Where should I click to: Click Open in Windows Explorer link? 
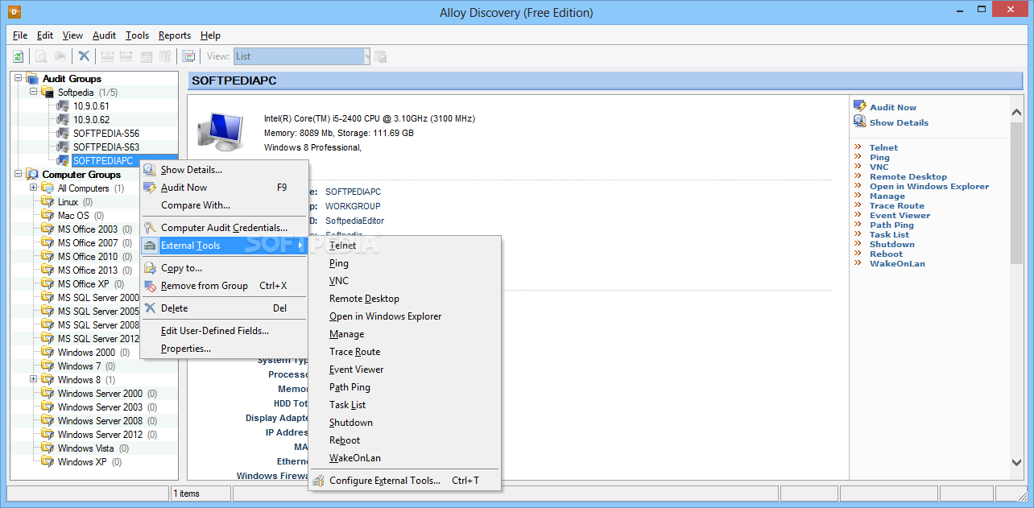[x=929, y=187]
